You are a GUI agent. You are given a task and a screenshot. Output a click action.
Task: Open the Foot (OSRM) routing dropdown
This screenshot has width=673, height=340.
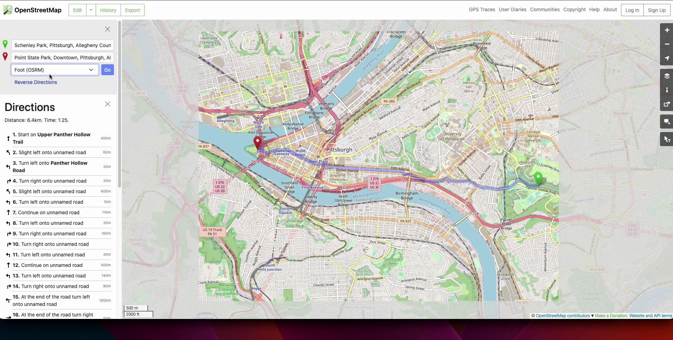[55, 70]
